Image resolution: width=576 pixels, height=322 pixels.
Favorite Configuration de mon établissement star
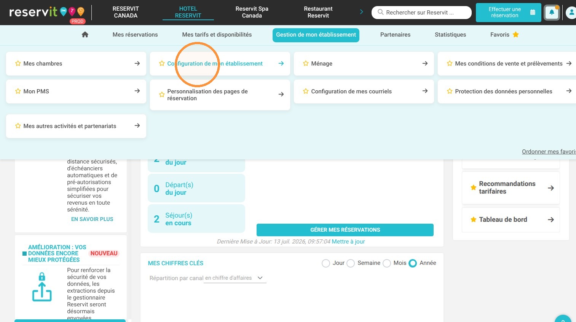click(x=162, y=64)
